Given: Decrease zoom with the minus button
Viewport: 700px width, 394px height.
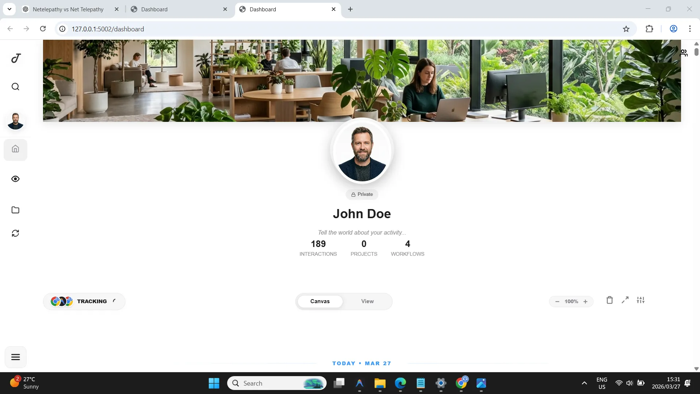Looking at the screenshot, I should point(557,302).
